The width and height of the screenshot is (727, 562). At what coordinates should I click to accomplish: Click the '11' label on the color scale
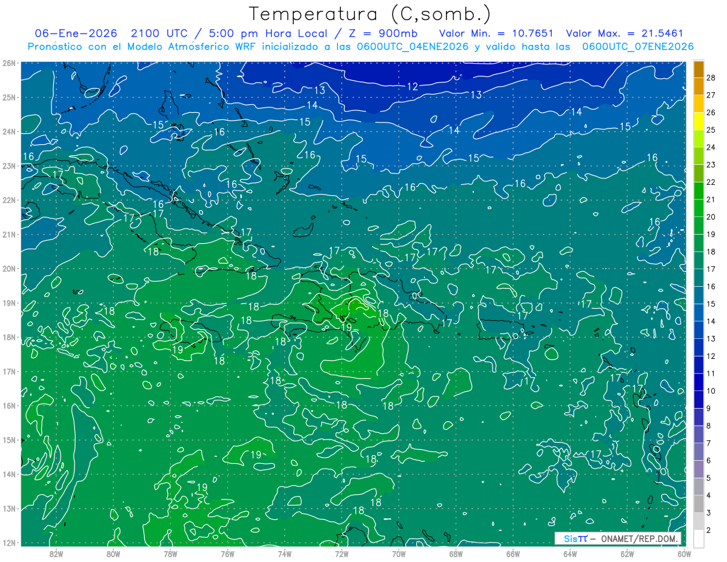711,373
